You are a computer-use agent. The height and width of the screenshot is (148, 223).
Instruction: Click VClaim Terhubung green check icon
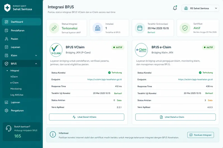pyautogui.click(x=109, y=73)
